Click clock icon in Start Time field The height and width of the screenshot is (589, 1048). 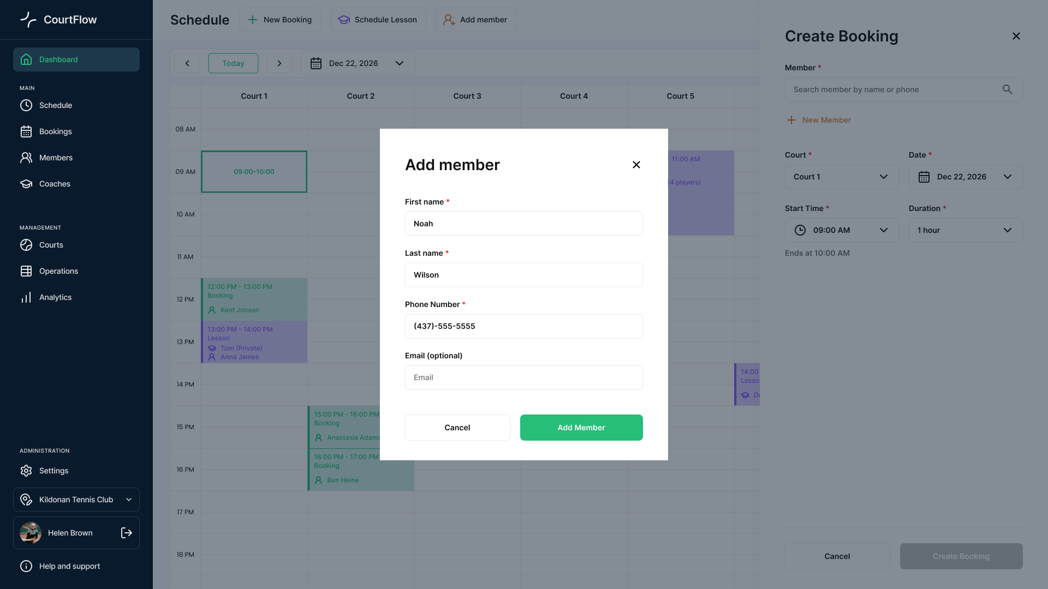(x=800, y=230)
